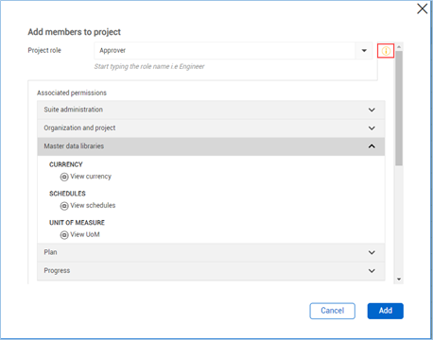Collapse the Master data libraries chevron
This screenshot has width=433, height=340.
[x=372, y=146]
